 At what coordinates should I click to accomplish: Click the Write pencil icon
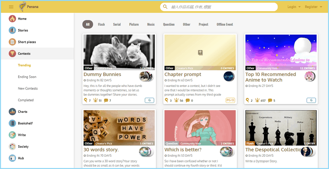point(12,135)
